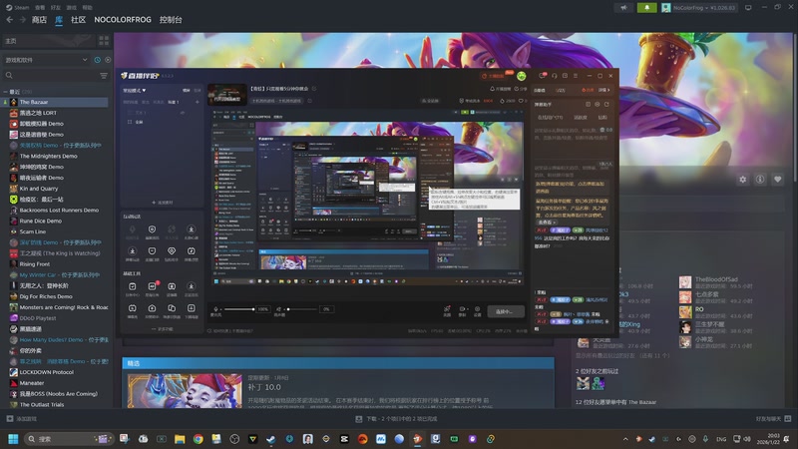Open live companion headset support icon
The image size is (798, 449).
(555, 76)
